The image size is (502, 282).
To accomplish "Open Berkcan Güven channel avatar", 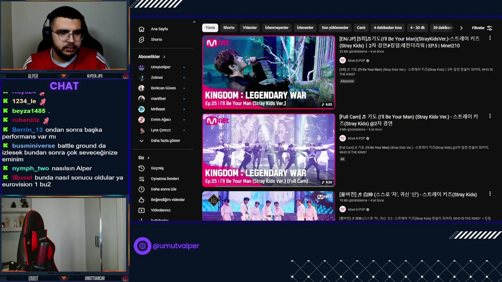I will [x=142, y=88].
